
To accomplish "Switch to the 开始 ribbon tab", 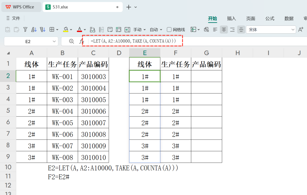I will 213,19.
